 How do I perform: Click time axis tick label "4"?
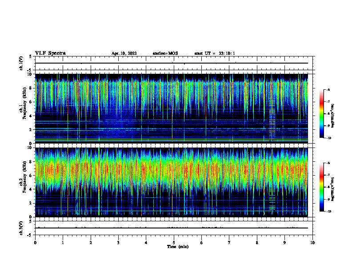click(x=146, y=243)
